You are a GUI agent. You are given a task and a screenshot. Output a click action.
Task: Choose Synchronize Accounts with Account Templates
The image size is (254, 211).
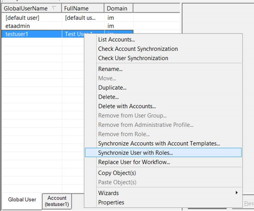pos(159,143)
